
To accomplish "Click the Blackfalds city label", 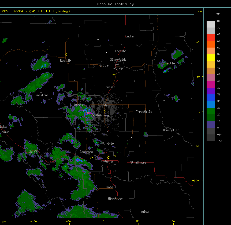I will coord(118,60).
